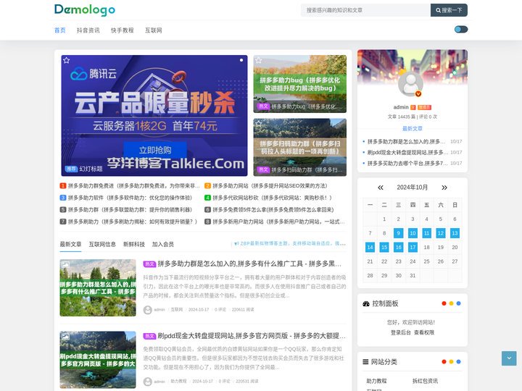522x391 pixels.
Task: Click the admin profile avatar in sidebar
Action: (411, 83)
